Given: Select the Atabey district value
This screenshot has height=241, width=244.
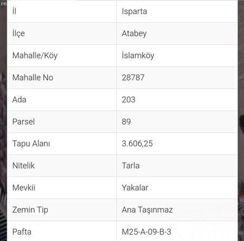Looking at the screenshot, I should (x=134, y=34).
